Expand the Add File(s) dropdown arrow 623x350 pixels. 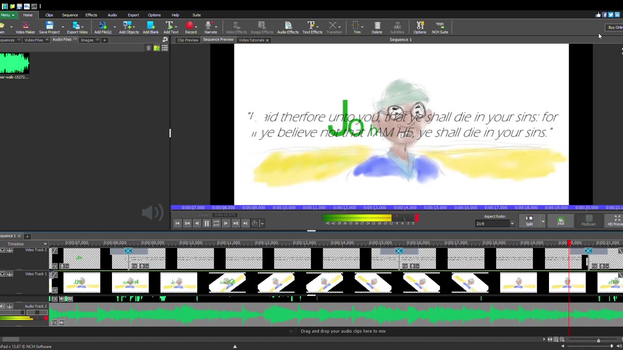tap(115, 28)
